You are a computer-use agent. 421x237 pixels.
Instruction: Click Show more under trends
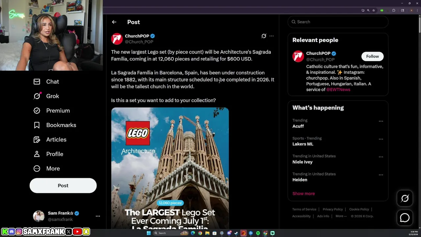click(x=304, y=194)
